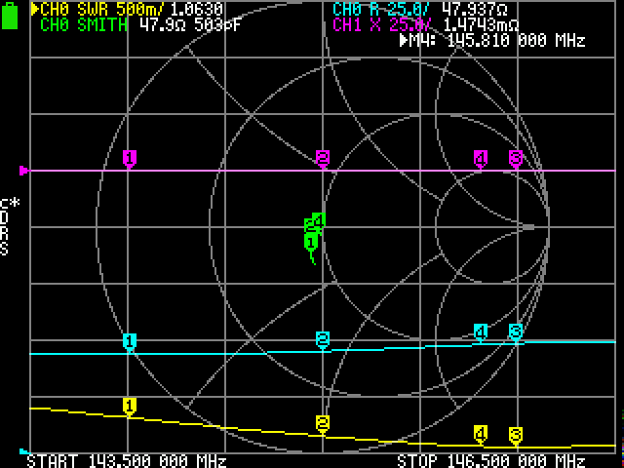
Task: Pick magenta marker 4 on the reactance trace
Action: coord(480,158)
